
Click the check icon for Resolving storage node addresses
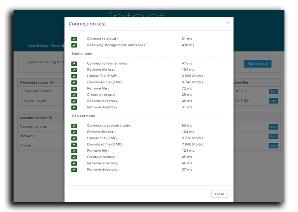click(74, 45)
